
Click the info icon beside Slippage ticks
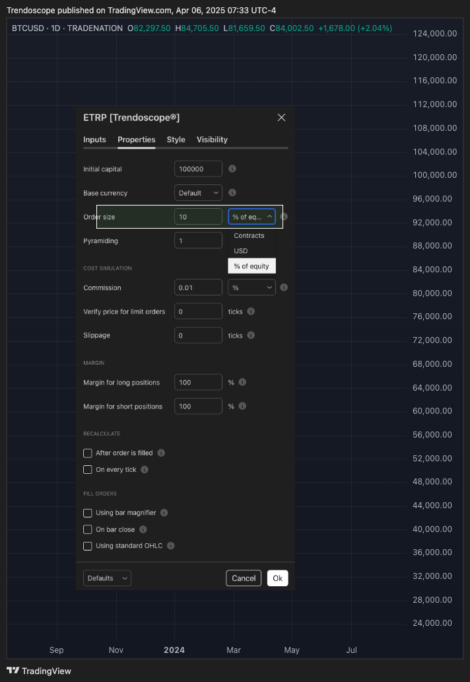pos(251,335)
